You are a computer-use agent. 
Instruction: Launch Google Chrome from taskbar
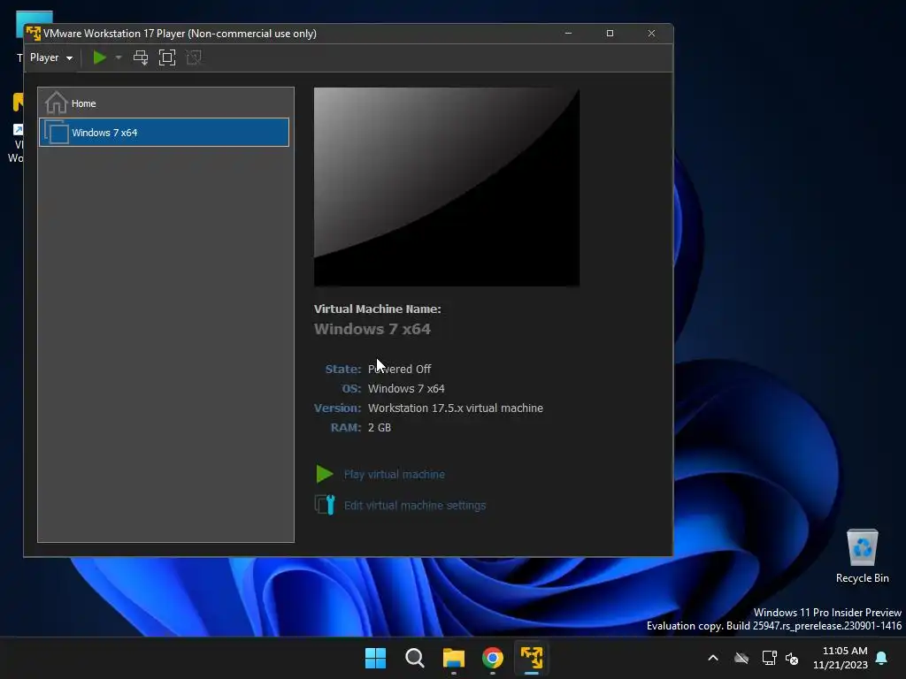point(492,658)
